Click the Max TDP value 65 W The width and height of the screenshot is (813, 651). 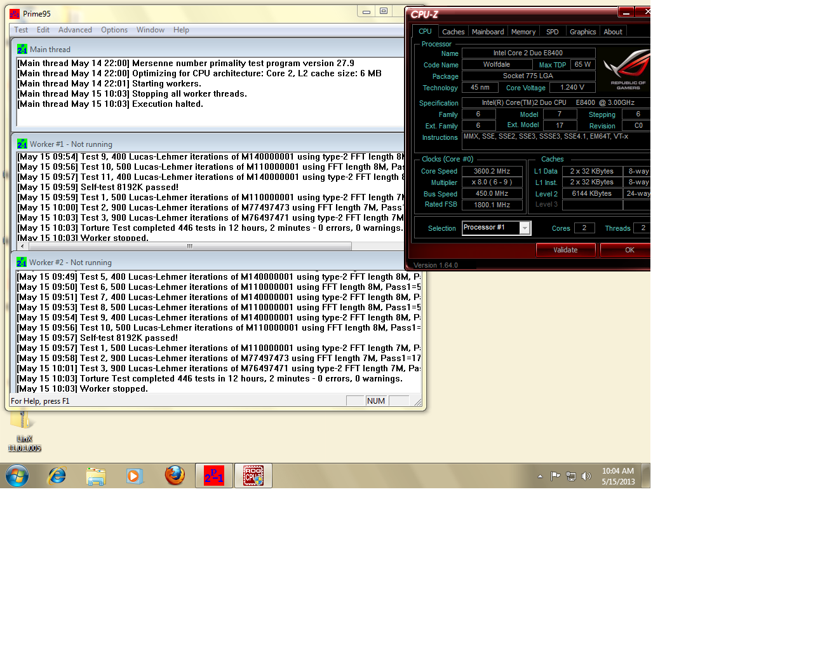tap(582, 65)
